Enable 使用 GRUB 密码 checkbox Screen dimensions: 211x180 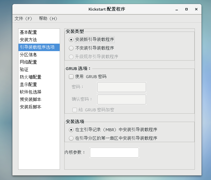click(71, 77)
